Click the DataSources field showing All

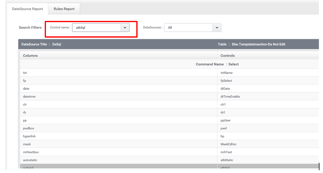[x=188, y=28]
